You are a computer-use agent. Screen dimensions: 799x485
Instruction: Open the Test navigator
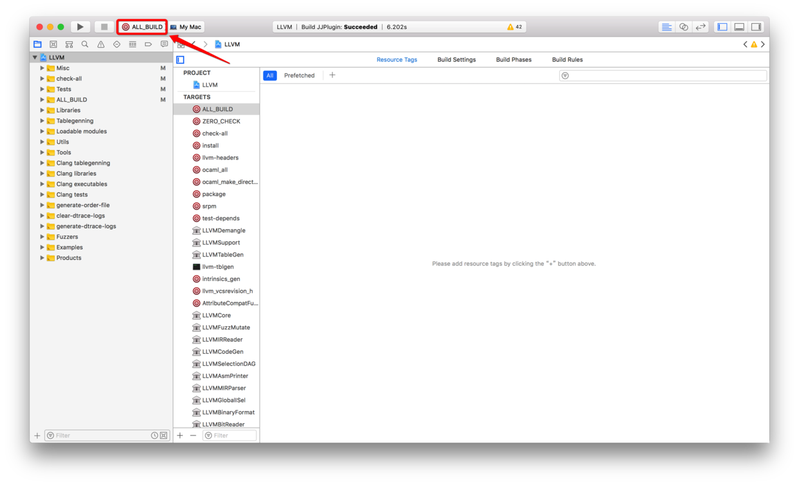tap(117, 44)
